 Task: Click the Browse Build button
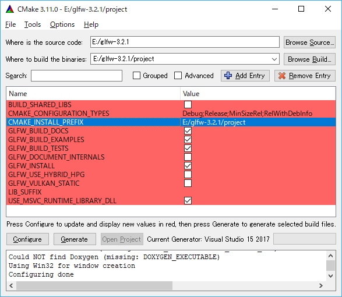coord(309,59)
